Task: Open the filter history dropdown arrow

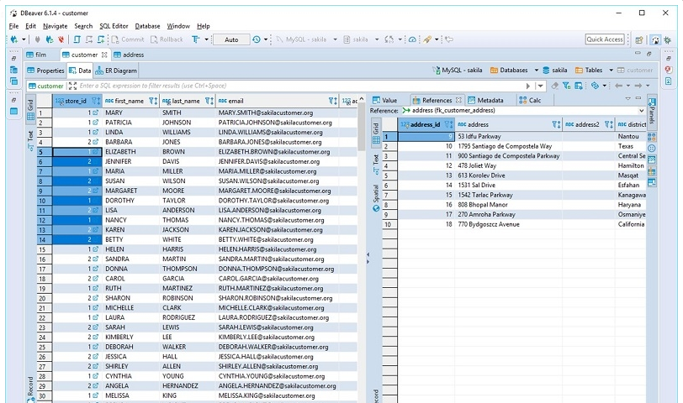Action: [541, 86]
